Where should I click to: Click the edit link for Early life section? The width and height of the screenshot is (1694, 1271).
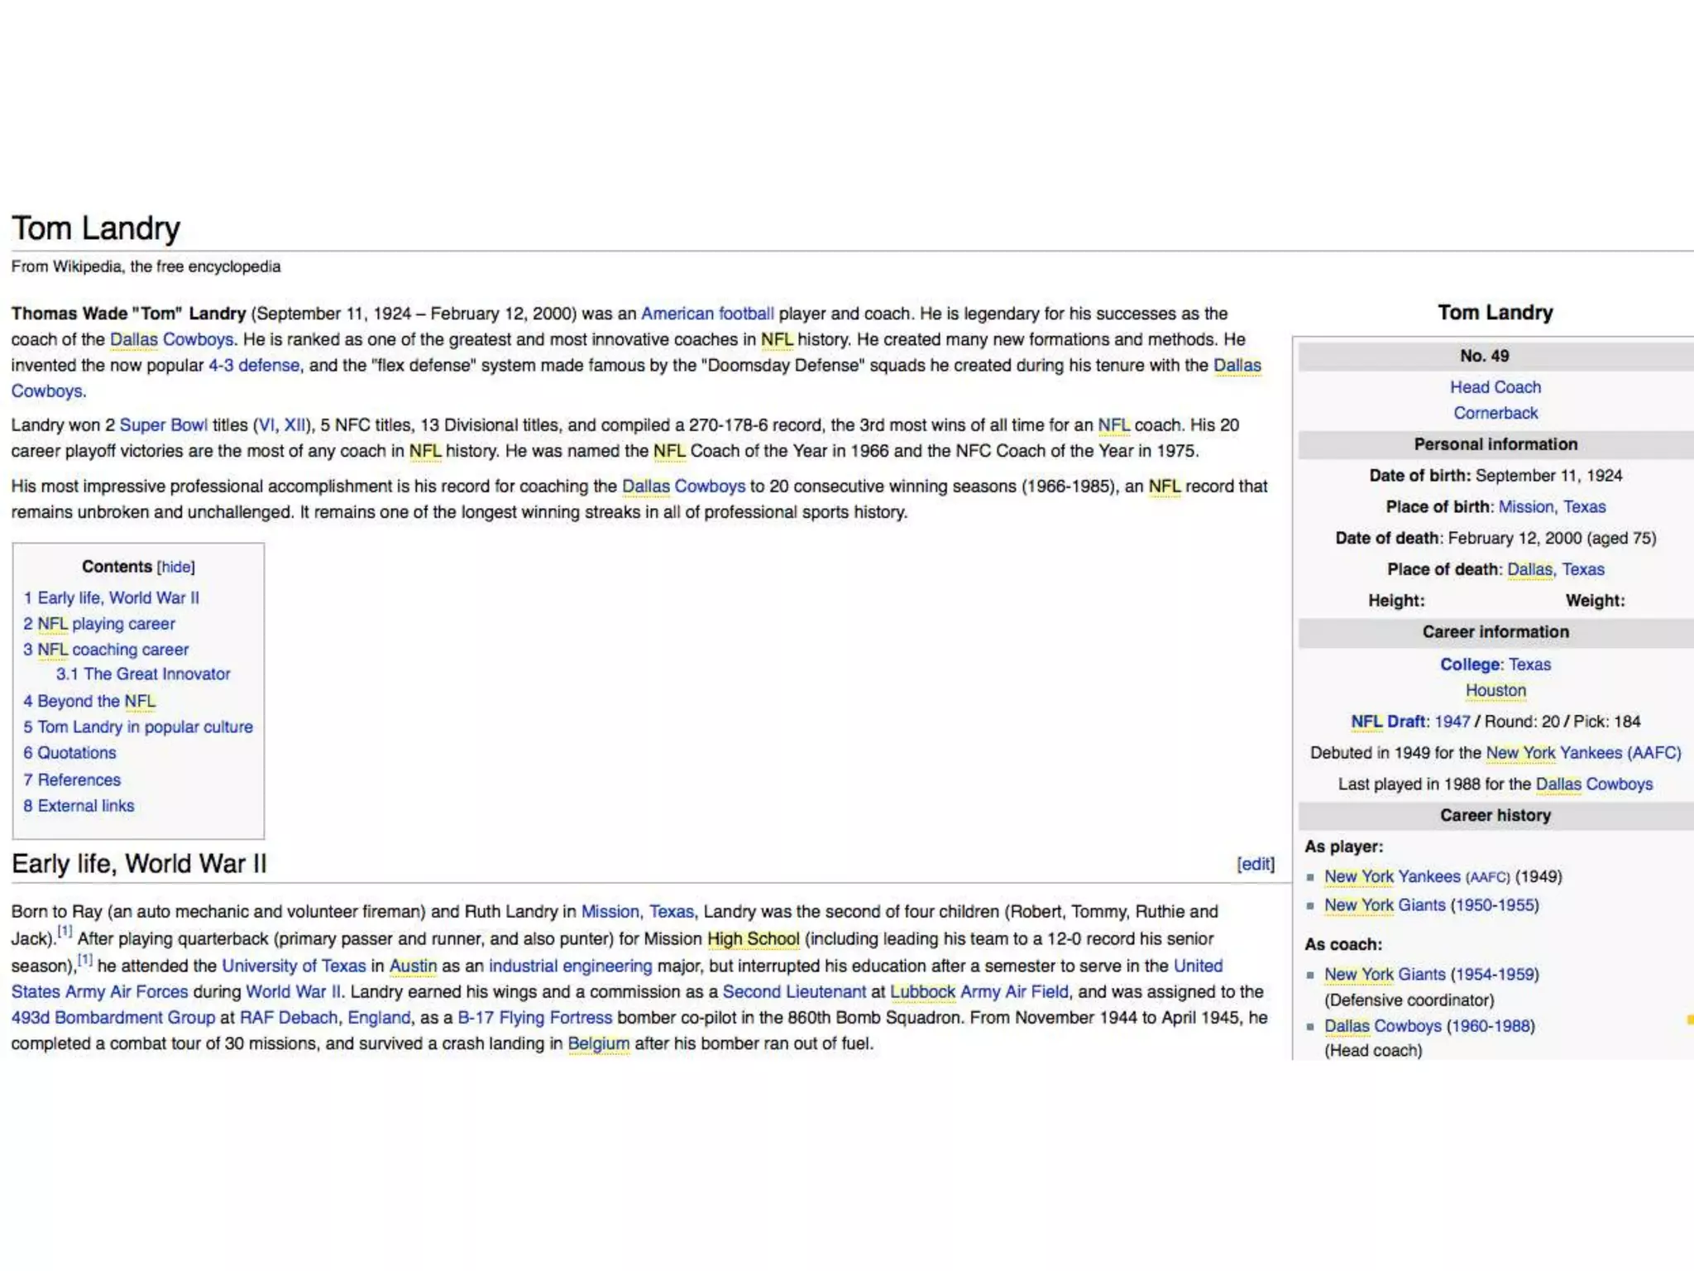(1255, 864)
